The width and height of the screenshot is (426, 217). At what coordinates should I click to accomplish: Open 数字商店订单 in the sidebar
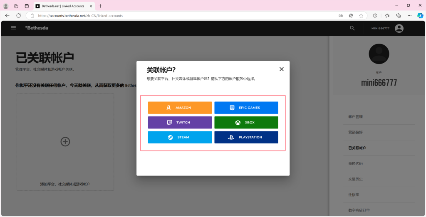[359, 210]
